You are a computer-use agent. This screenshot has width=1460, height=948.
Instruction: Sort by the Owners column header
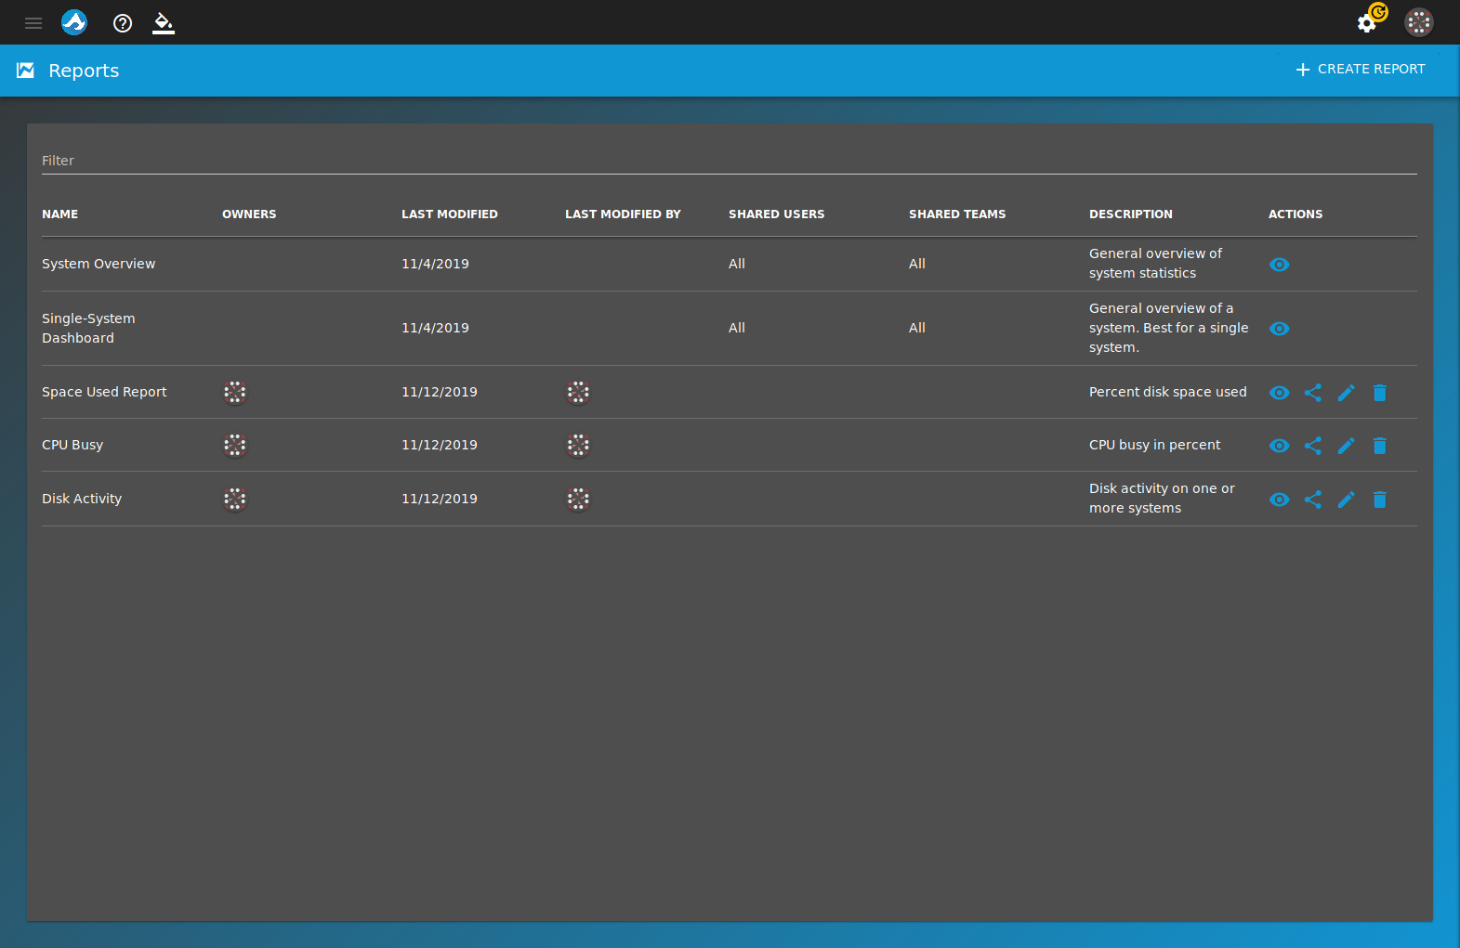click(249, 214)
